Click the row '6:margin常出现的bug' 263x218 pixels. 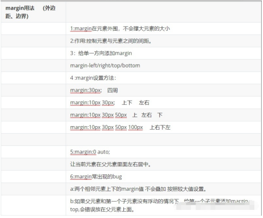tap(131, 177)
